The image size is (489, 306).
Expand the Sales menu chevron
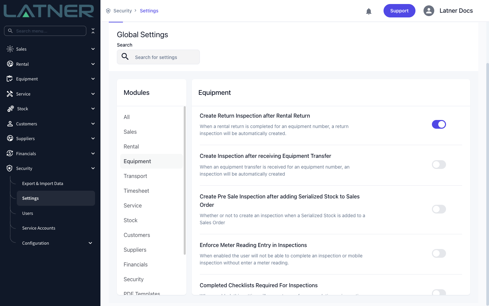coord(93,49)
